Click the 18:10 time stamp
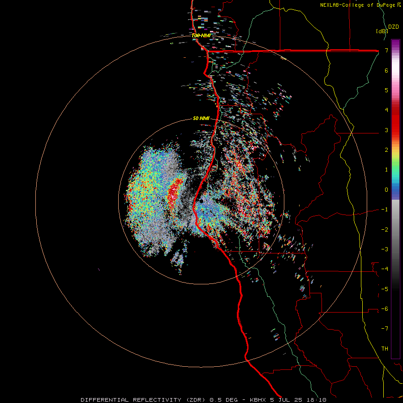Viewport: 403px width, 403px height. coord(317,400)
